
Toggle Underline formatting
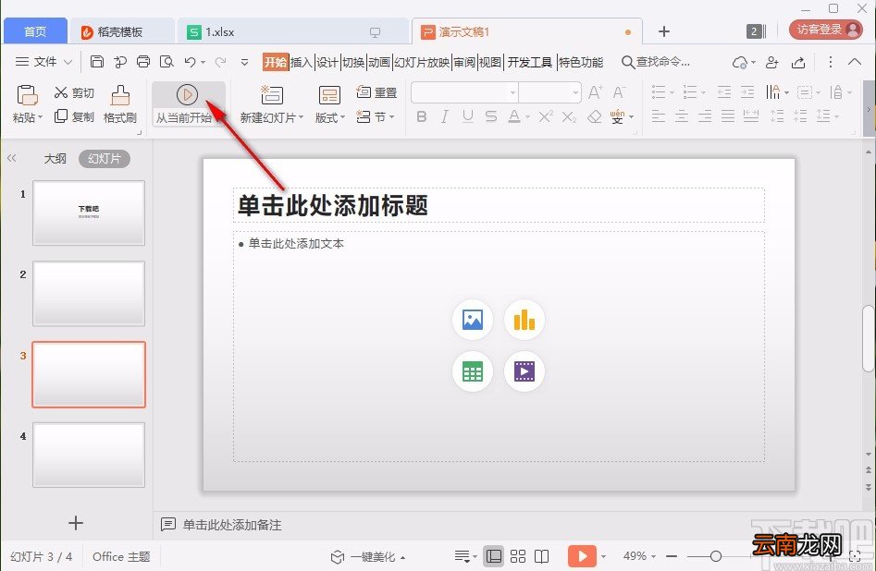point(468,116)
